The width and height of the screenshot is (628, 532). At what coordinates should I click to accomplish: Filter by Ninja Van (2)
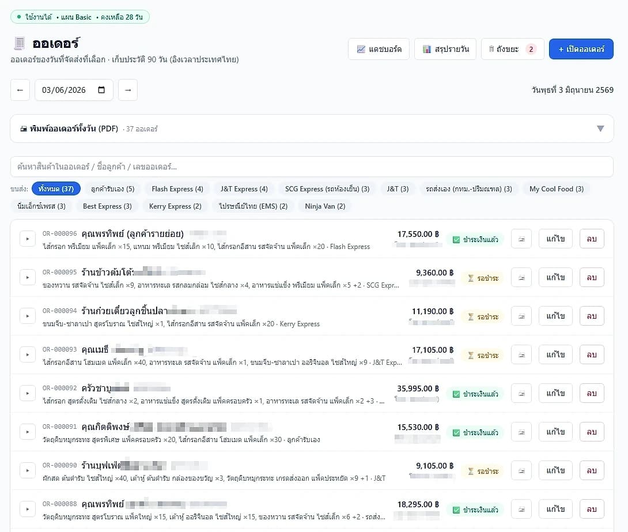[325, 206]
